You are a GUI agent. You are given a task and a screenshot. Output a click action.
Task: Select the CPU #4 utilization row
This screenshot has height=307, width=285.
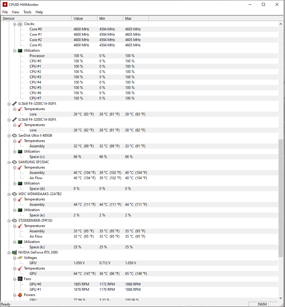coord(154,82)
